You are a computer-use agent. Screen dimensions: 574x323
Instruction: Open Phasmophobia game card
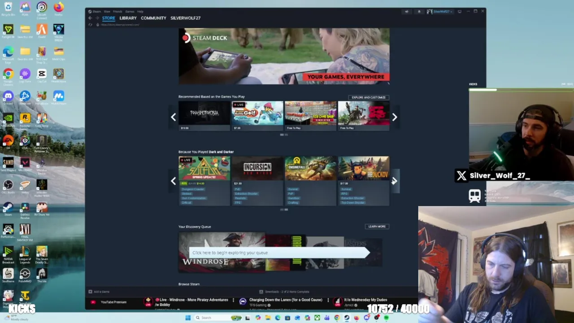click(x=204, y=116)
